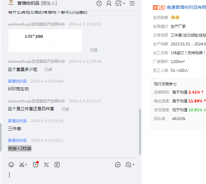Click the add contact icon at top
The width and height of the screenshot is (206, 184).
click(109, 3)
